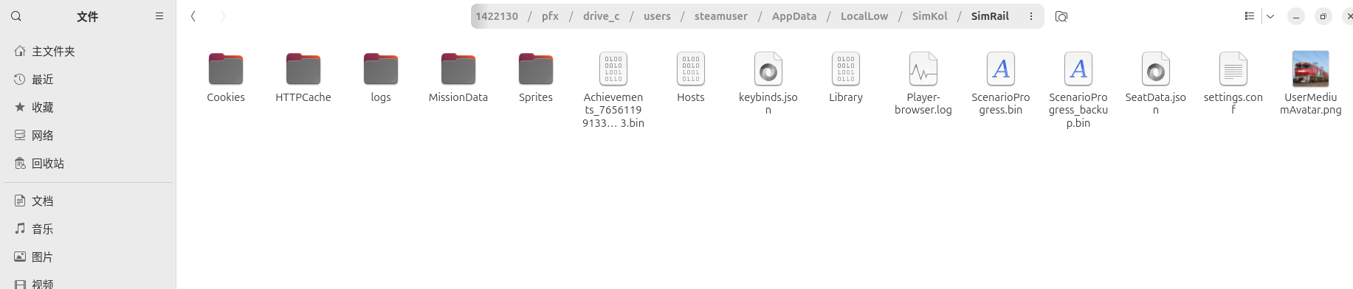Open 网络 in sidebar
This screenshot has height=289, width=1353.
(88, 136)
